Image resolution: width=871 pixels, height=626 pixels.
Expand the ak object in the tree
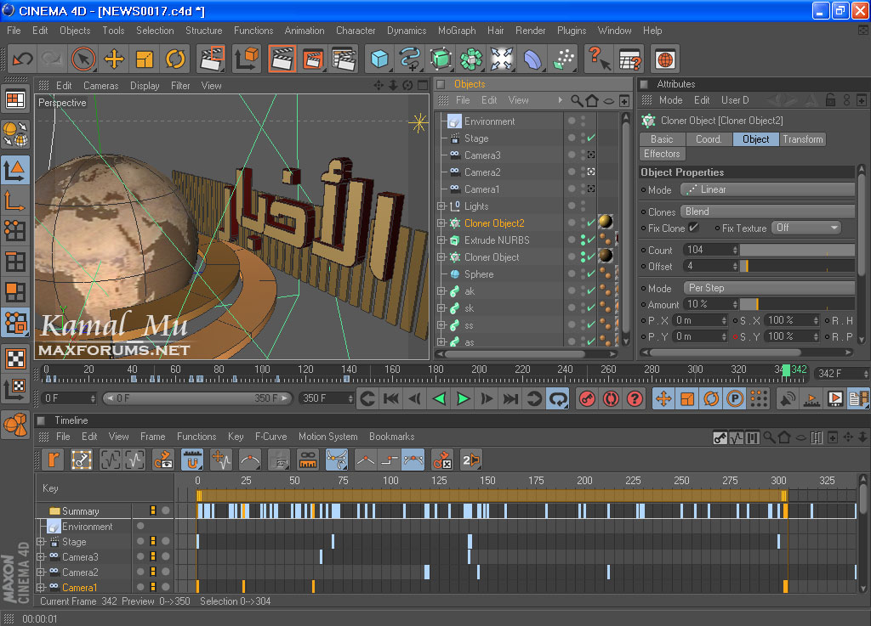(x=441, y=291)
